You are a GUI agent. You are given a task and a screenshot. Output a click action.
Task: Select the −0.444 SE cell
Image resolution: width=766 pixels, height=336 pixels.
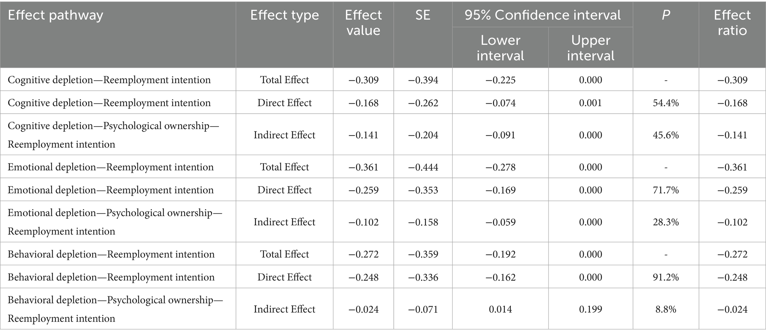tap(423, 167)
